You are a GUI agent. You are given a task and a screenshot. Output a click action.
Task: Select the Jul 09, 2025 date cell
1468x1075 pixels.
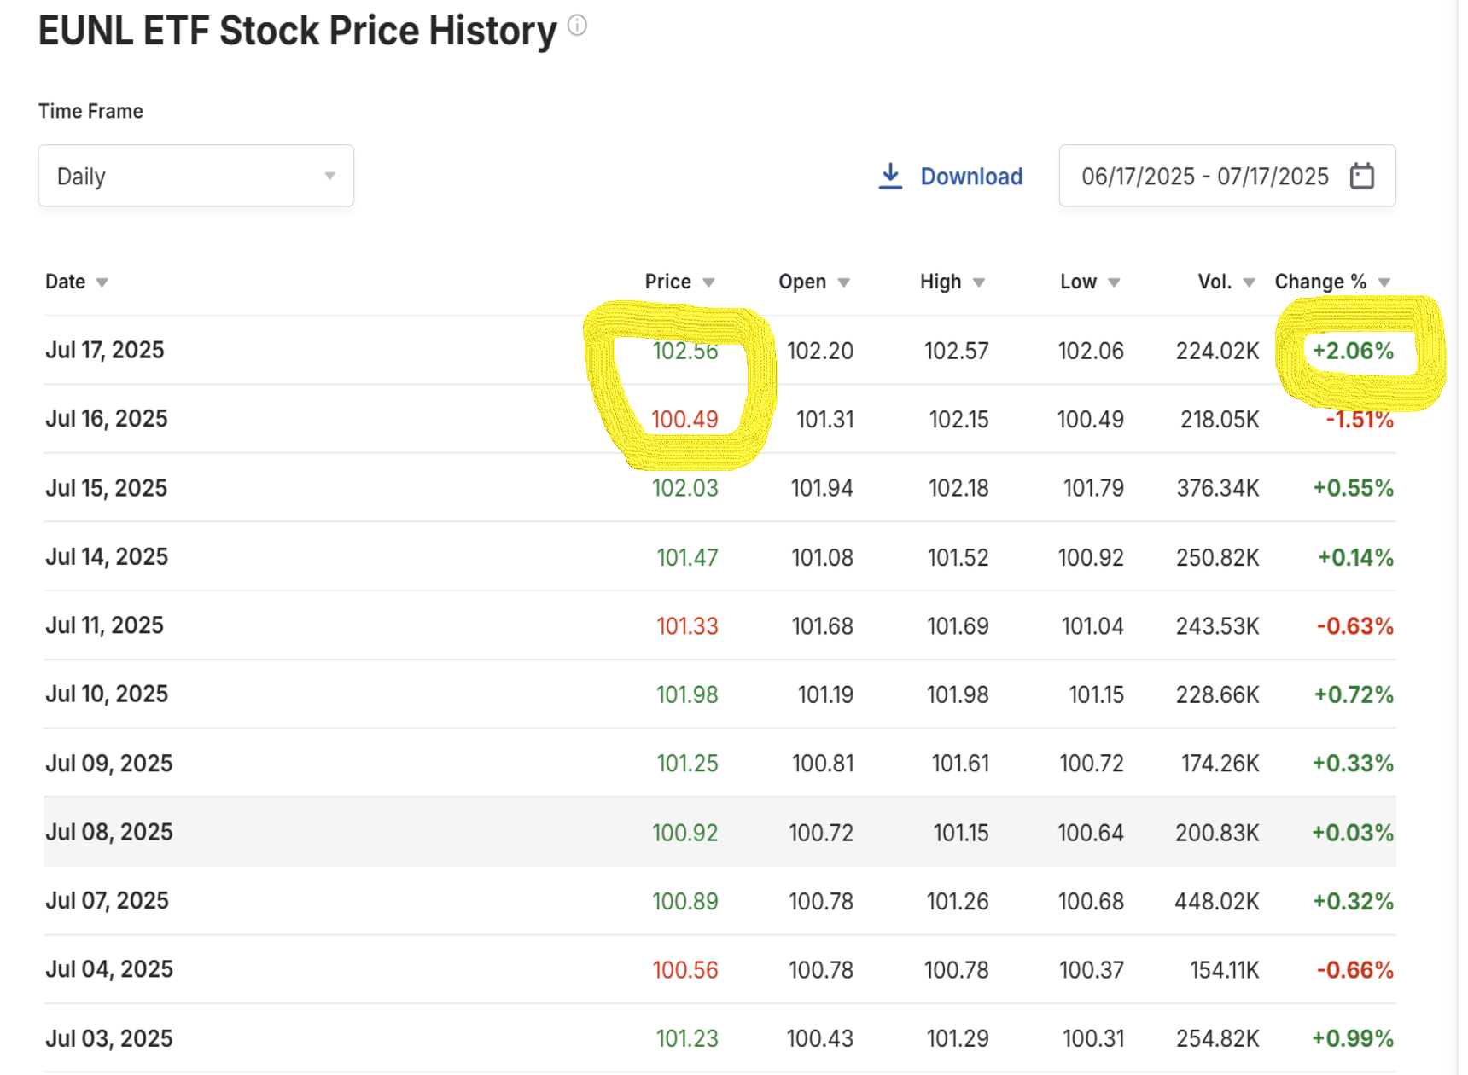coord(108,763)
